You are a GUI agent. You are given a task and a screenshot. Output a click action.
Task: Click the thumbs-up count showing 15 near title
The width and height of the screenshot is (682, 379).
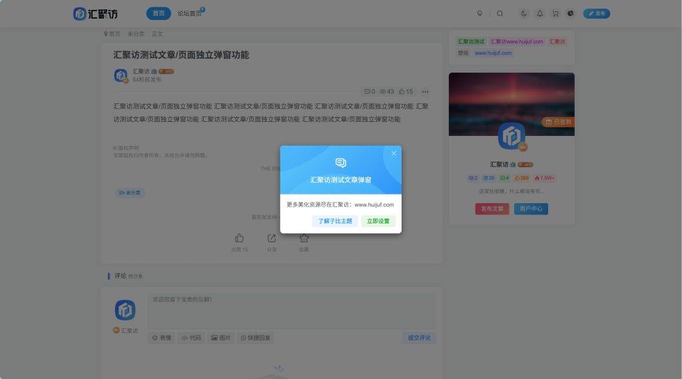tap(406, 92)
